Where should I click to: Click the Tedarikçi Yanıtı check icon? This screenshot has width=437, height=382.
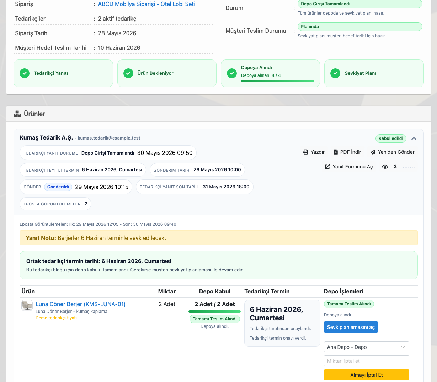(x=25, y=73)
